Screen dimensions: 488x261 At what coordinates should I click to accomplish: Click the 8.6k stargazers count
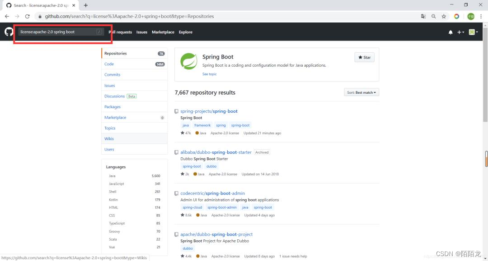click(186, 215)
